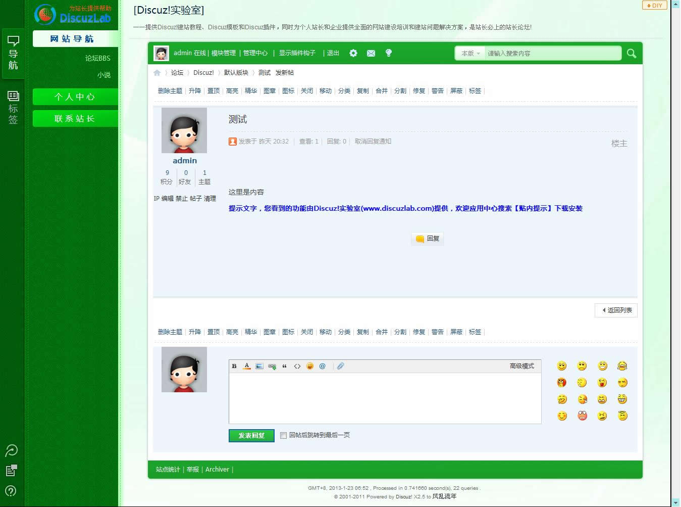Log out via 退出 link
681x507 pixels.
click(333, 53)
